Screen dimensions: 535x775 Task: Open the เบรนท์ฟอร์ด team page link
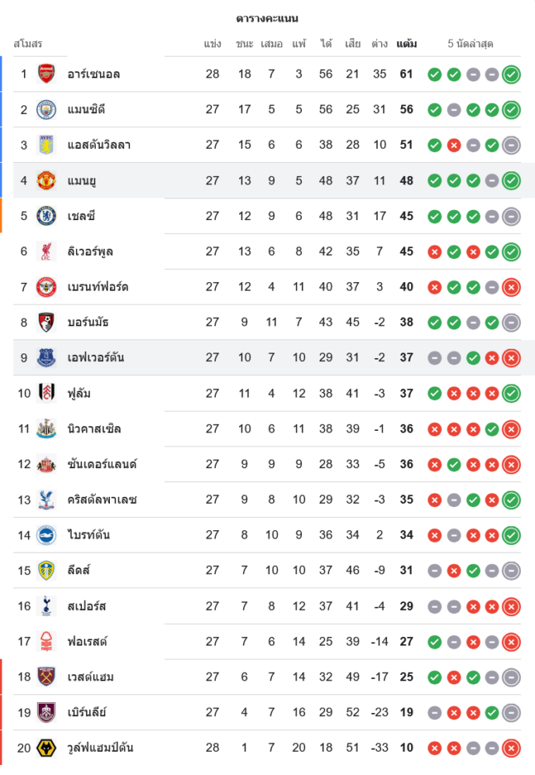coord(98,287)
